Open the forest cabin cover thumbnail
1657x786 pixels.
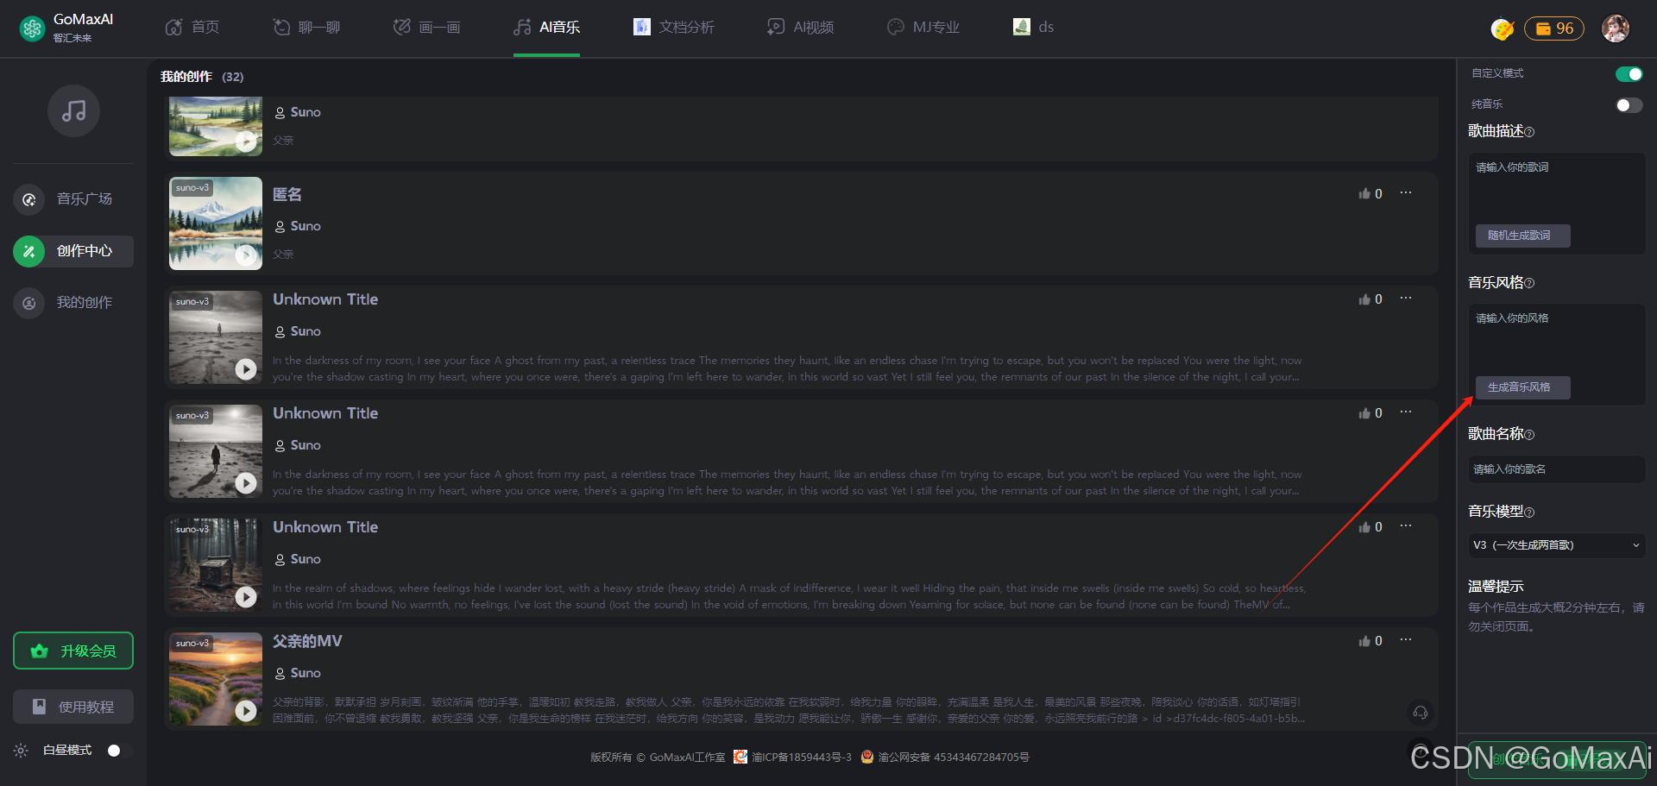coord(216,565)
